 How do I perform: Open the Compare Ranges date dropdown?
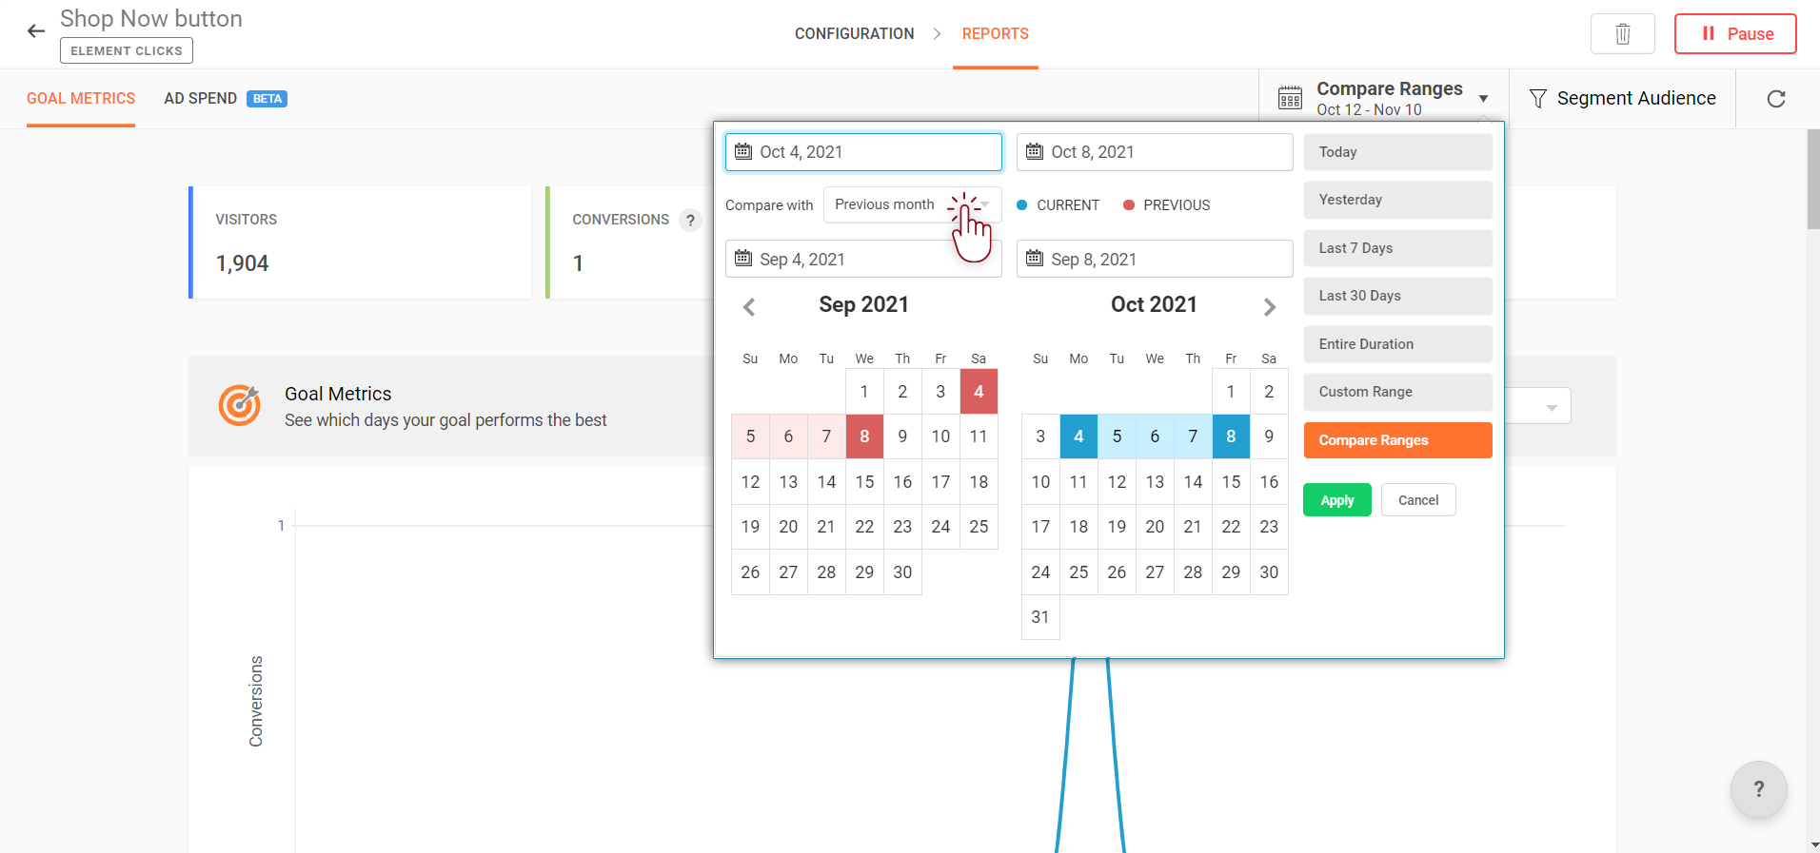tap(1383, 98)
